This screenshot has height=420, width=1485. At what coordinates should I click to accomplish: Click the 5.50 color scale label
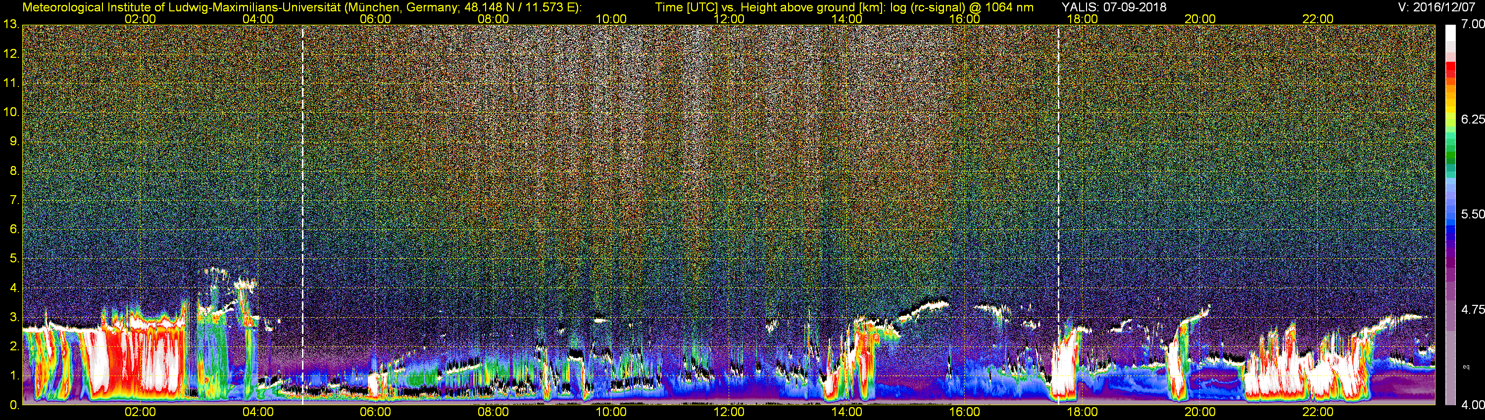[x=1472, y=214]
